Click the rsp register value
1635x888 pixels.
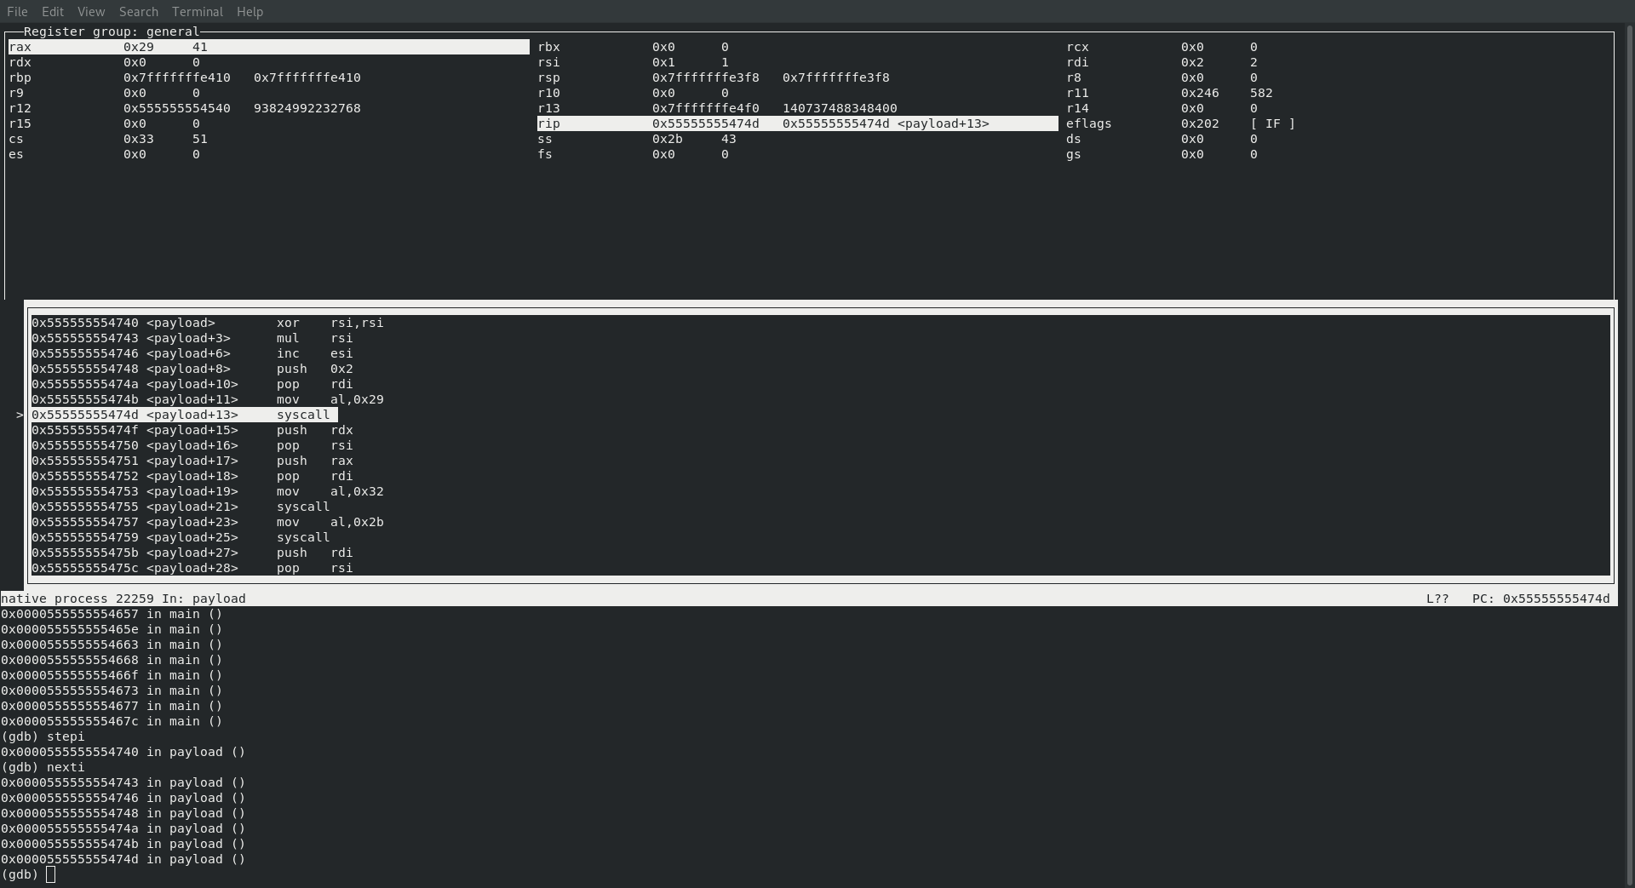click(707, 77)
